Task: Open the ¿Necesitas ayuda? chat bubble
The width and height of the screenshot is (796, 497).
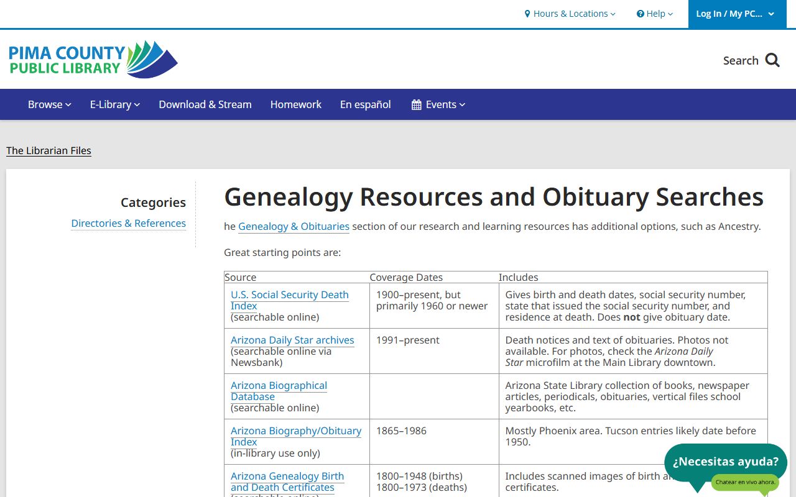Action: click(726, 462)
